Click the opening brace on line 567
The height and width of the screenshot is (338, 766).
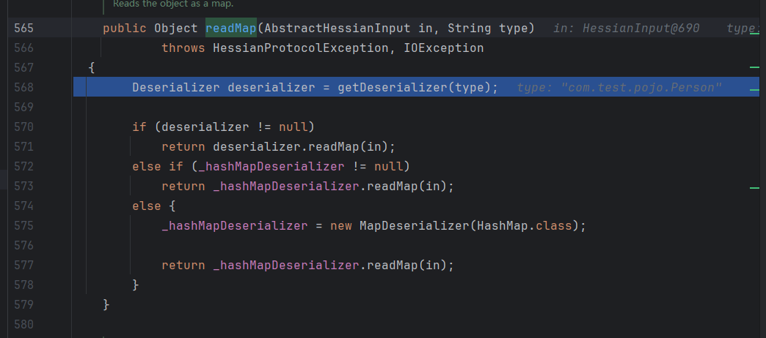(92, 68)
